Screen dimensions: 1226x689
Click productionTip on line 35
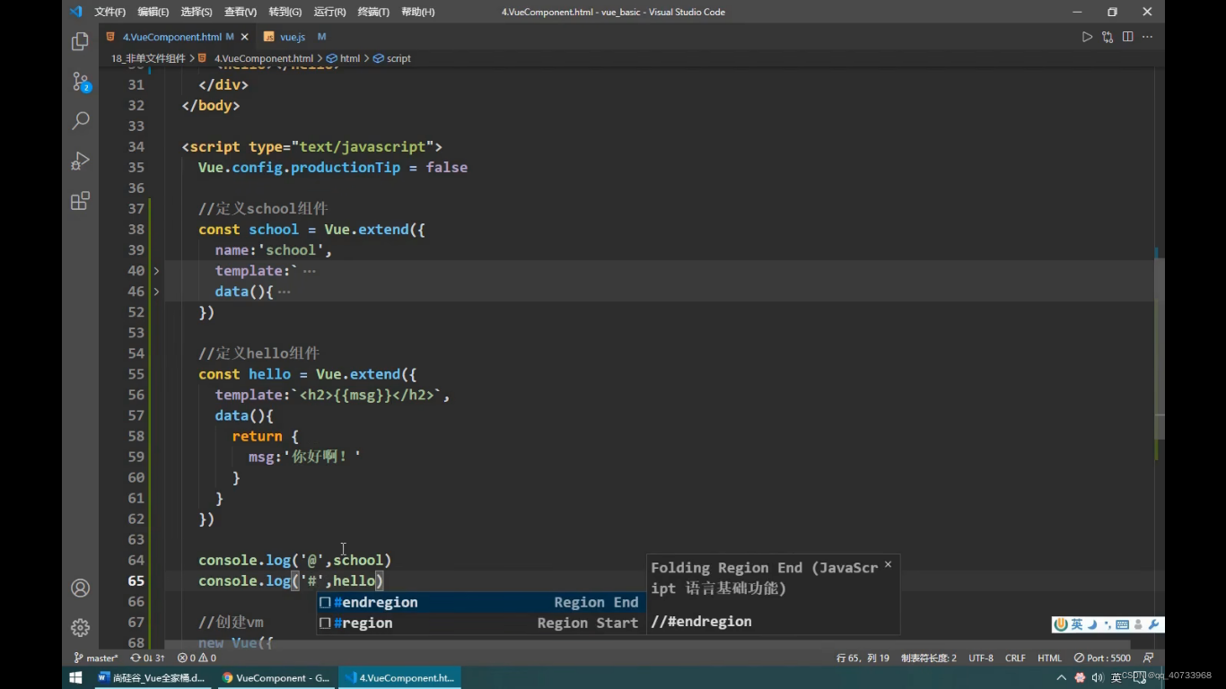tap(346, 168)
